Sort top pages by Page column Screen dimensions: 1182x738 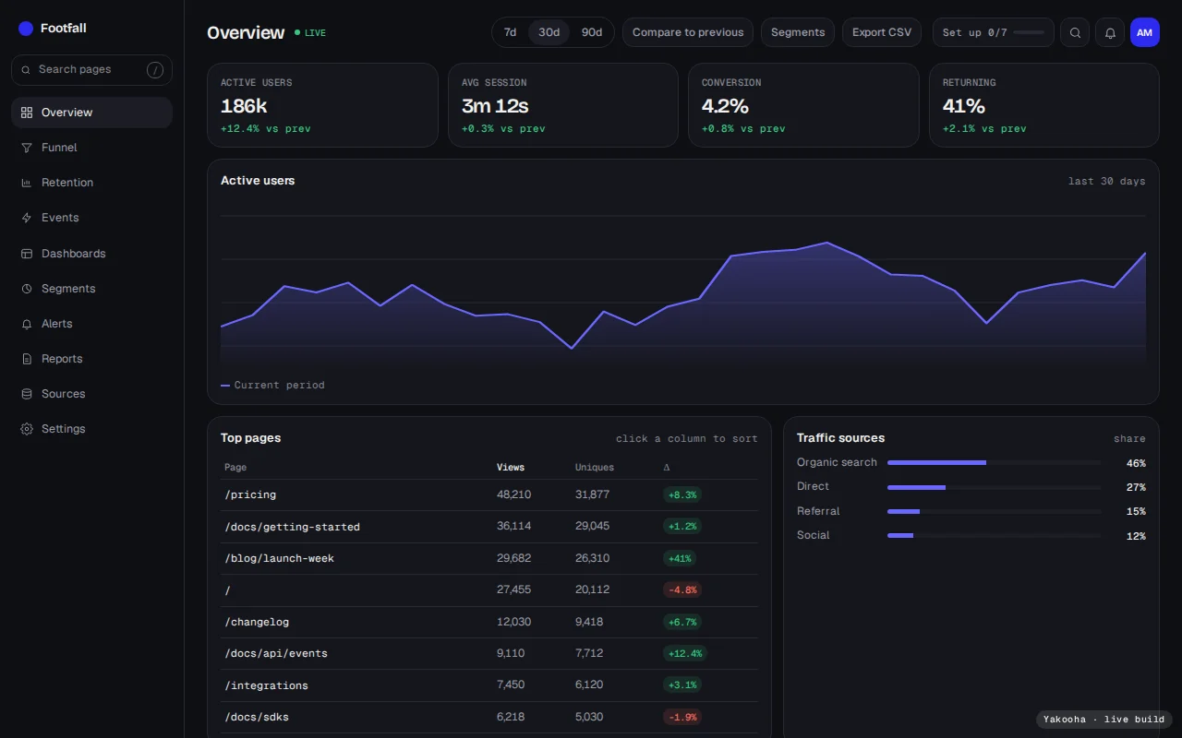(x=235, y=468)
